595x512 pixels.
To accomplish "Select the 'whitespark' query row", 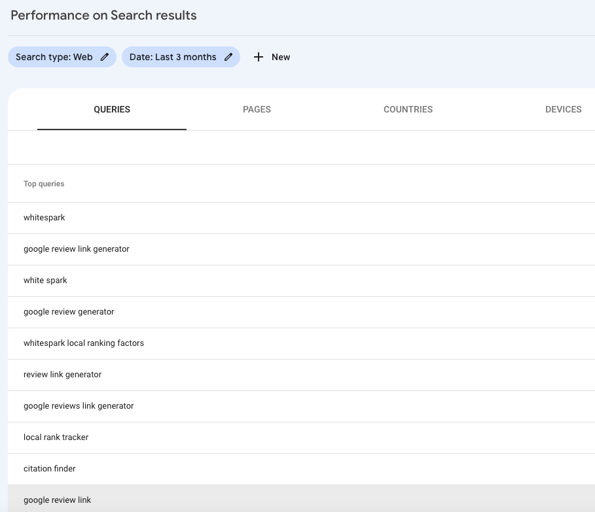I will [x=45, y=218].
